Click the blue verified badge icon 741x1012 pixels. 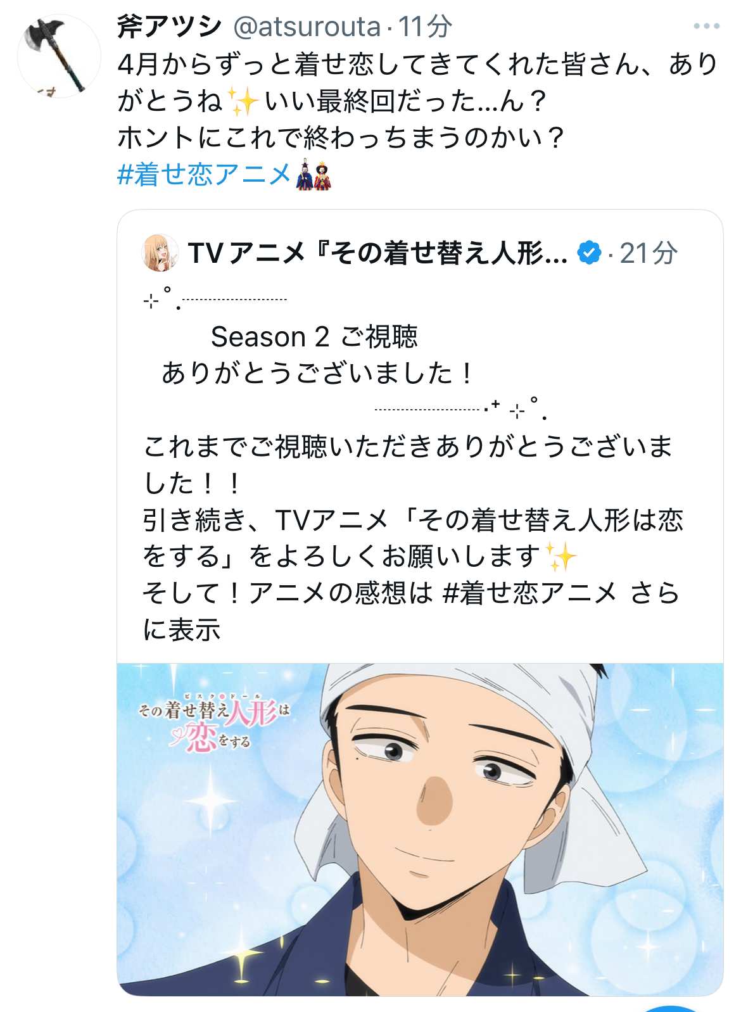589,253
